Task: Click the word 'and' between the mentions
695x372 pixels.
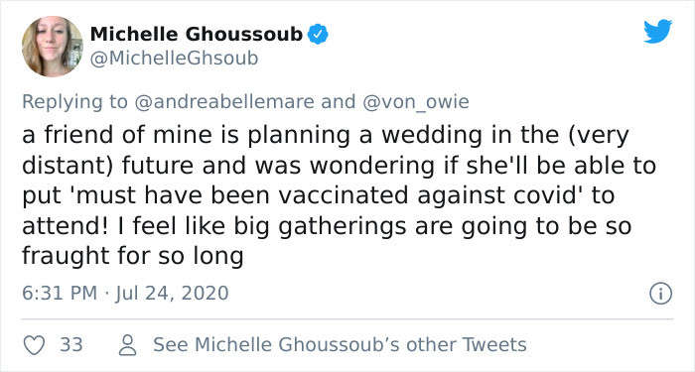Action: (339, 102)
